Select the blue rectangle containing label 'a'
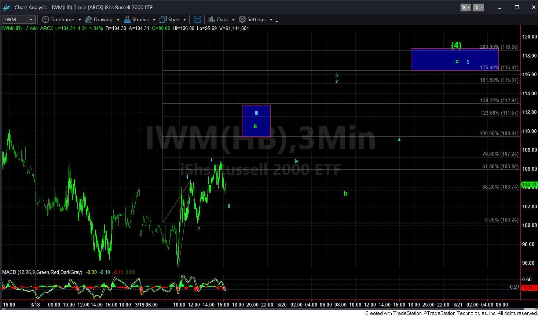 coord(256,121)
